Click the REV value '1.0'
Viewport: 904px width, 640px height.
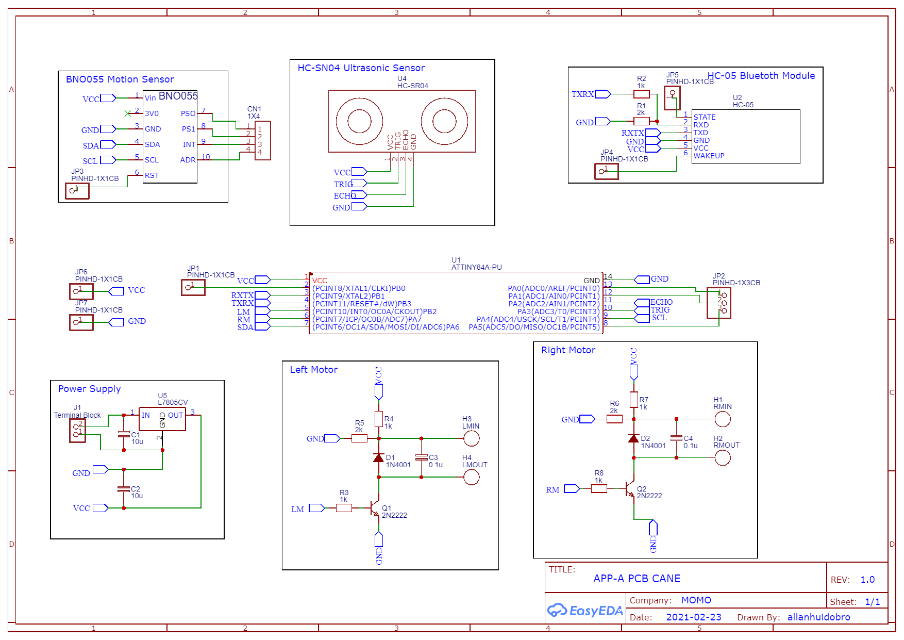867,580
